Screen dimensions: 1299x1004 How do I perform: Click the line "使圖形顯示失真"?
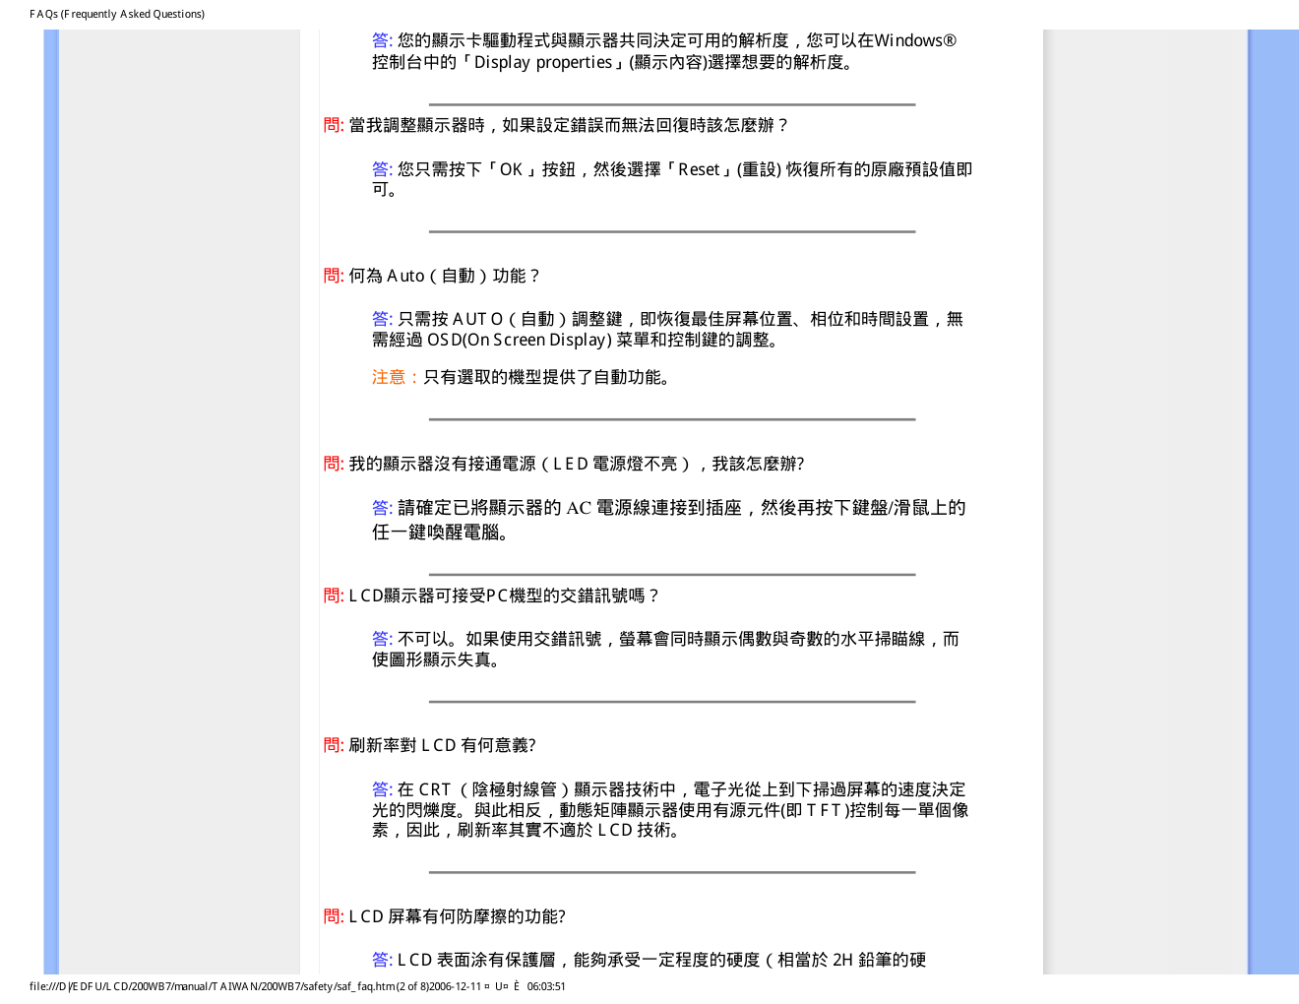tap(439, 659)
